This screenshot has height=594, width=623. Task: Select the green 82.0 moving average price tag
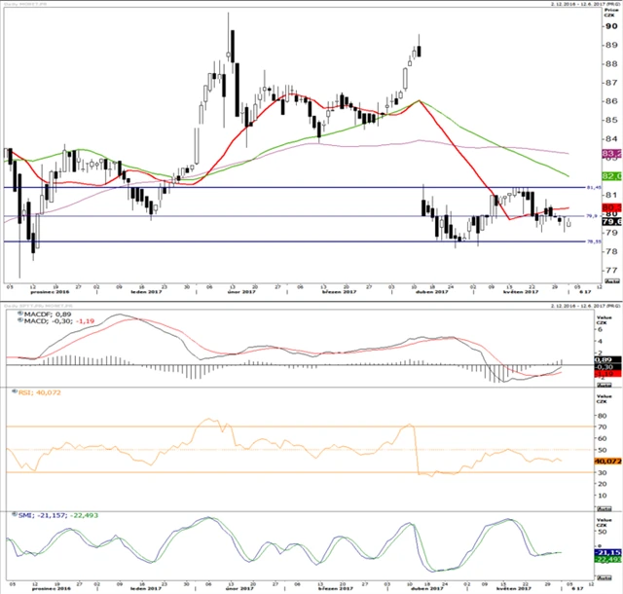point(612,175)
